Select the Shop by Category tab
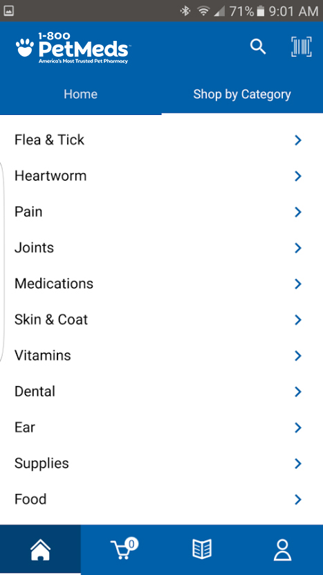Screen dimensions: 323x575 (242, 94)
